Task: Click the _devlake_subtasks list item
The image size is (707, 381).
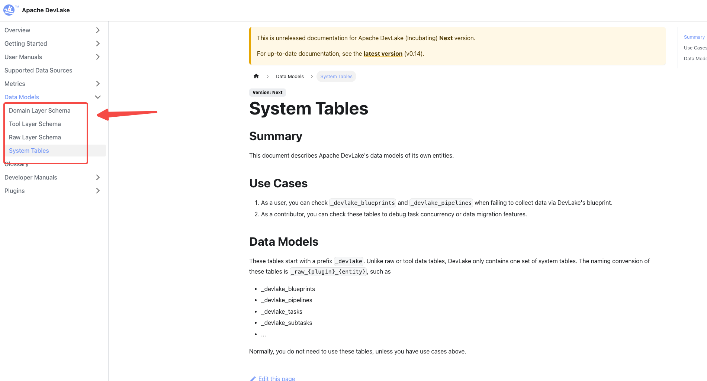Action: (286, 323)
